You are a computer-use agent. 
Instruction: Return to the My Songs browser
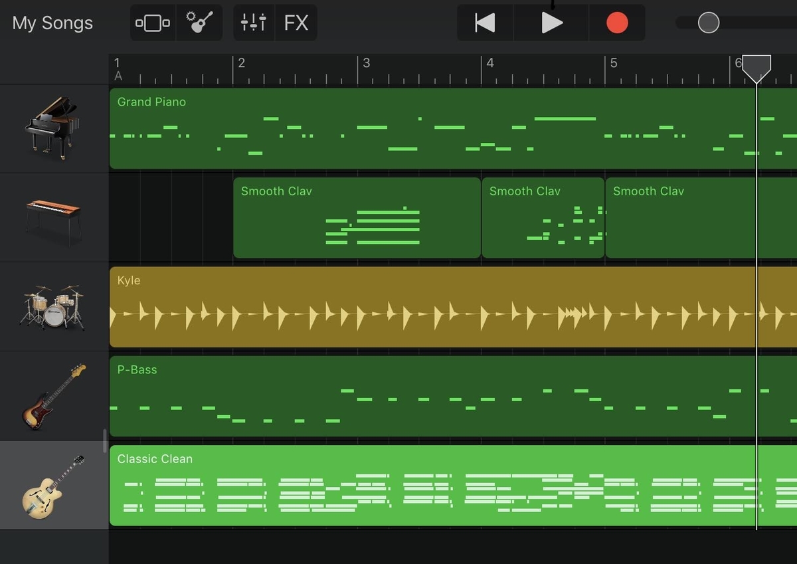(x=52, y=22)
